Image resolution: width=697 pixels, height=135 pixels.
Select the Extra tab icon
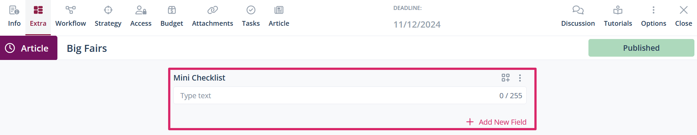(38, 10)
